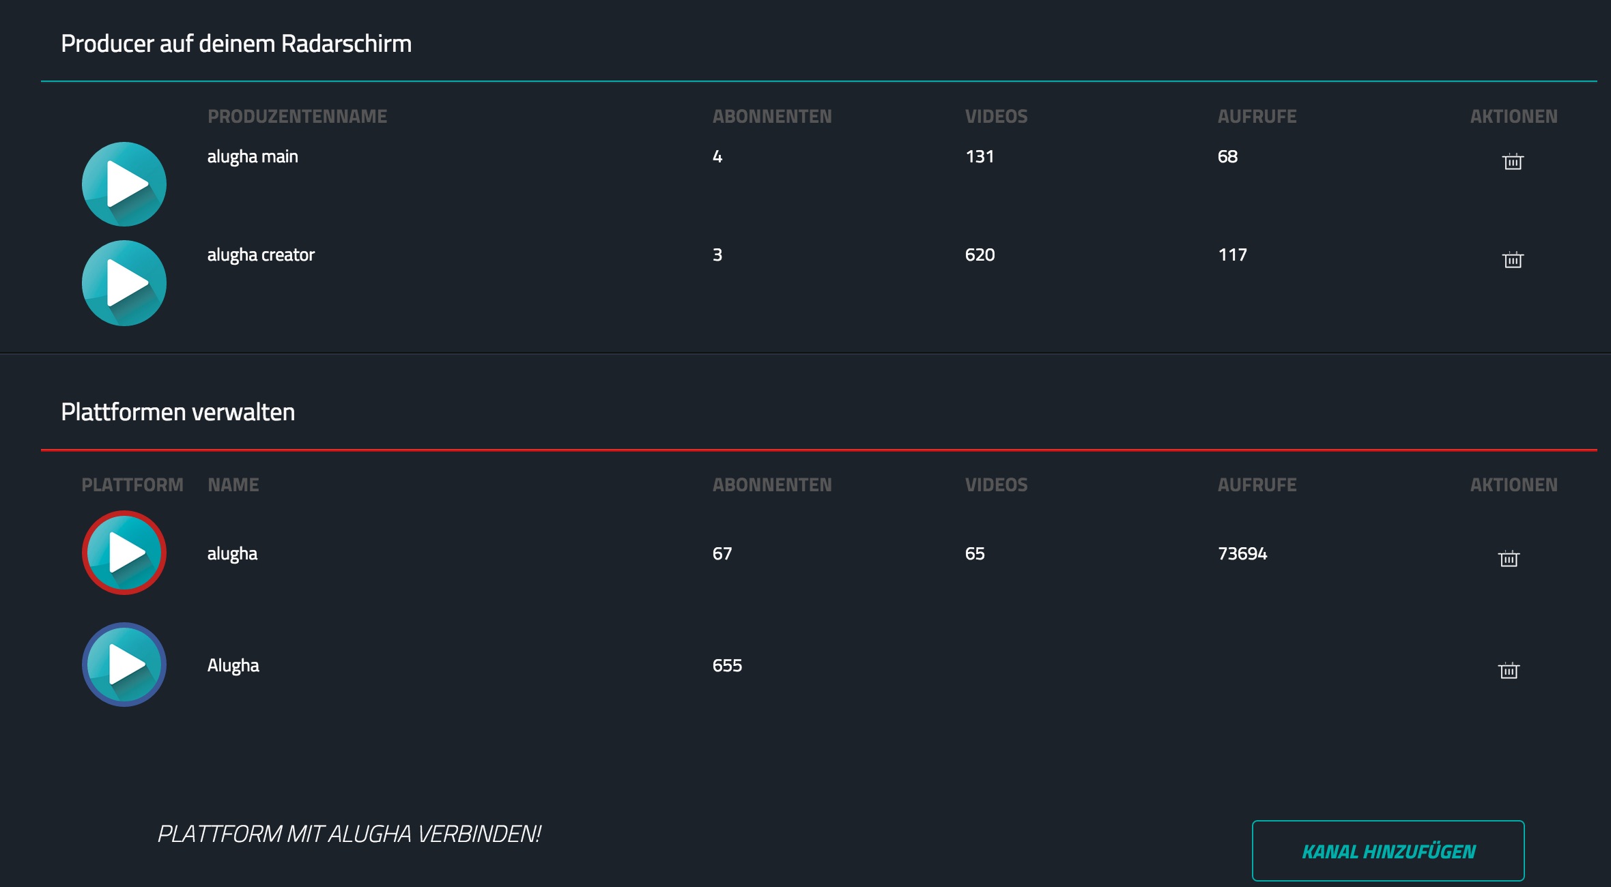
Task: Click the alugha platform name
Action: pos(232,554)
